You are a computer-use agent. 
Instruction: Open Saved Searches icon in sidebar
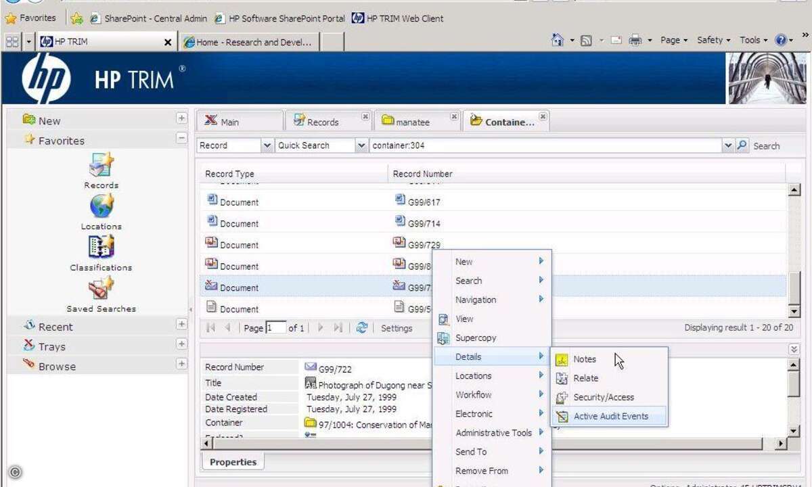pyautogui.click(x=101, y=289)
